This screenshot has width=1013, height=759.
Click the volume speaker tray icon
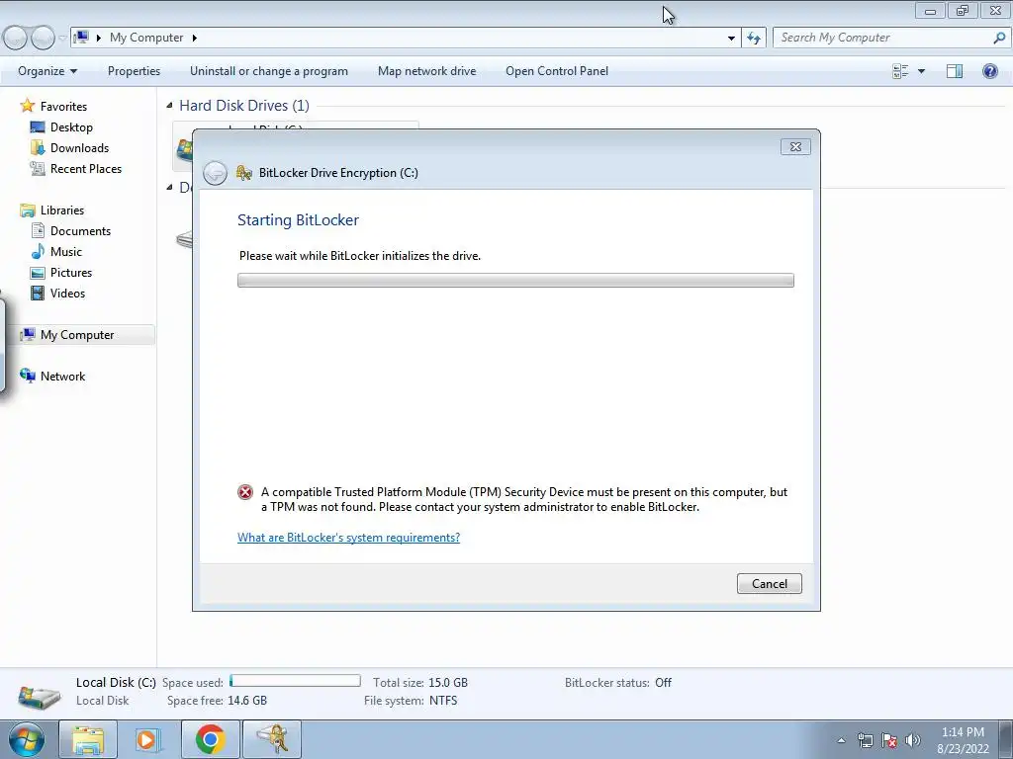[x=913, y=740]
